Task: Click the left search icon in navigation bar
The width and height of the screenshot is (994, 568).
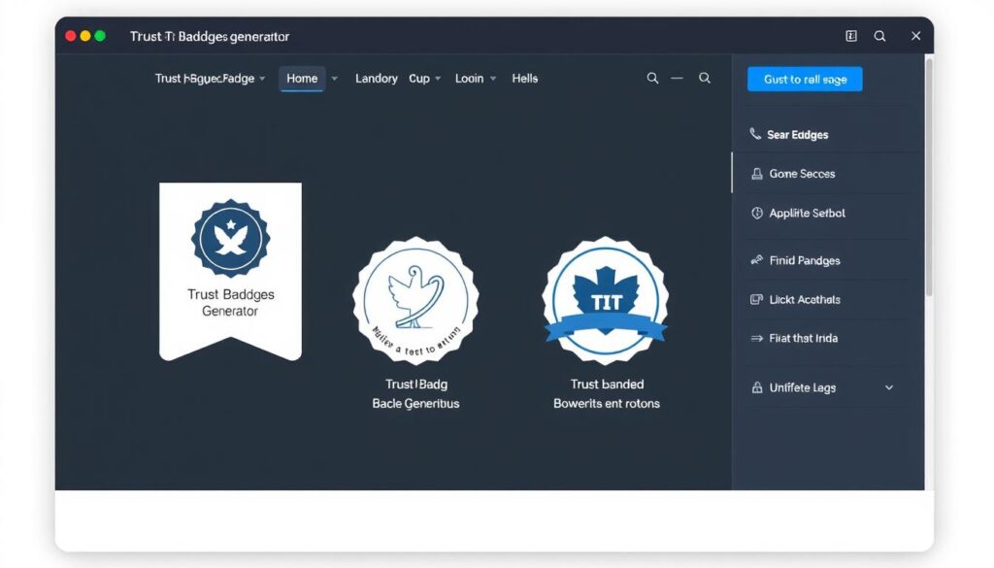Action: [652, 79]
